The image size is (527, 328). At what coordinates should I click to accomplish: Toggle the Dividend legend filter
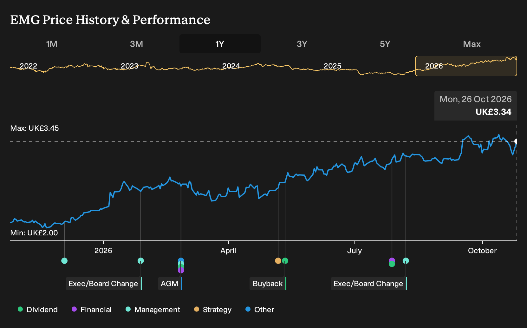38,310
